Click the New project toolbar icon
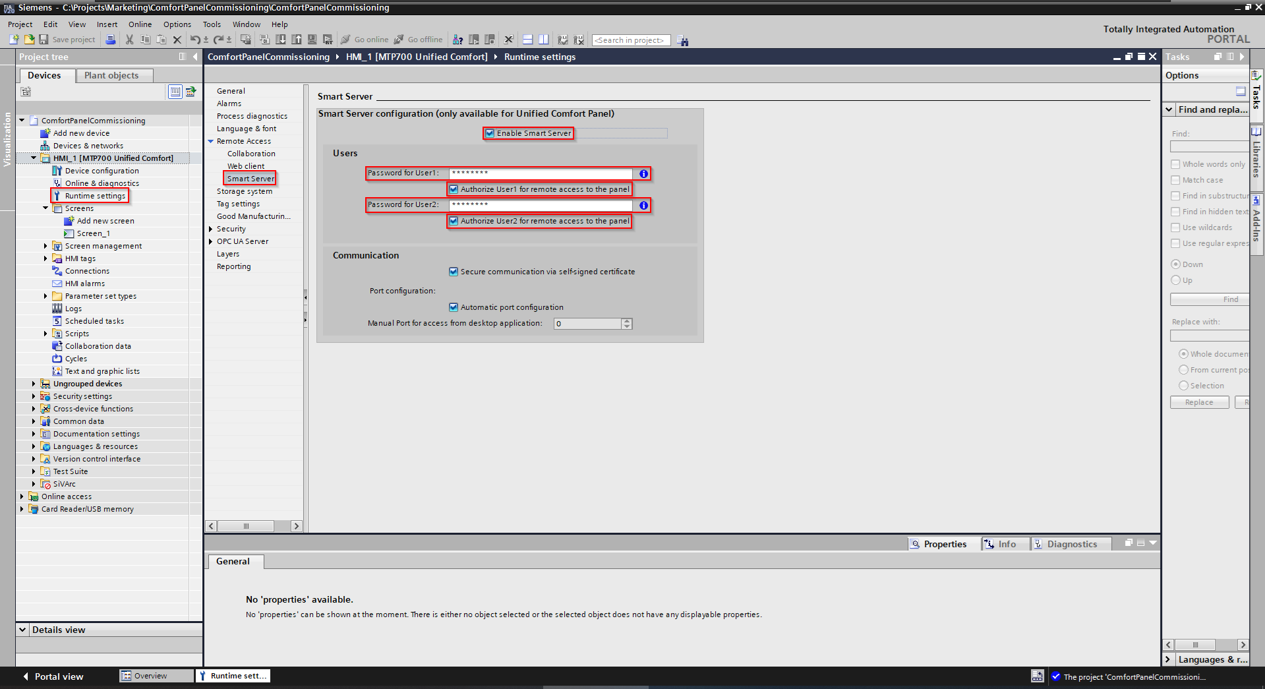1265x689 pixels. 14,40
